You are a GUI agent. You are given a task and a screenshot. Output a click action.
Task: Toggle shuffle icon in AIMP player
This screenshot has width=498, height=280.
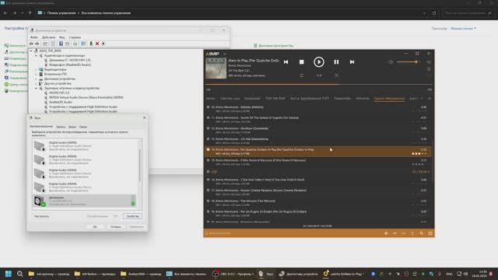coord(337,75)
